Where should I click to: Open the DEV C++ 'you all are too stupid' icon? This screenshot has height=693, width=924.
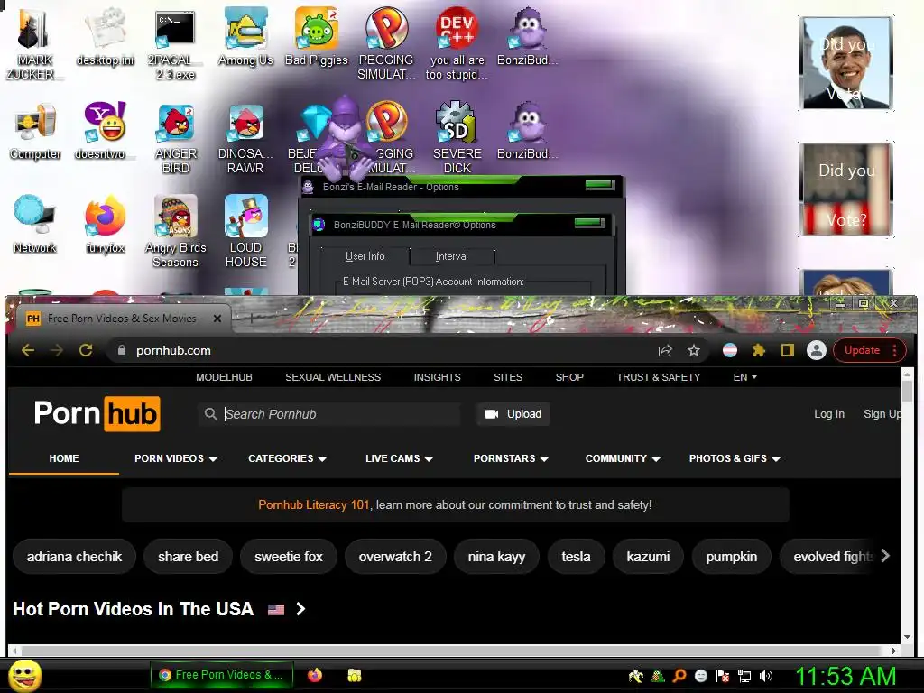(457, 42)
